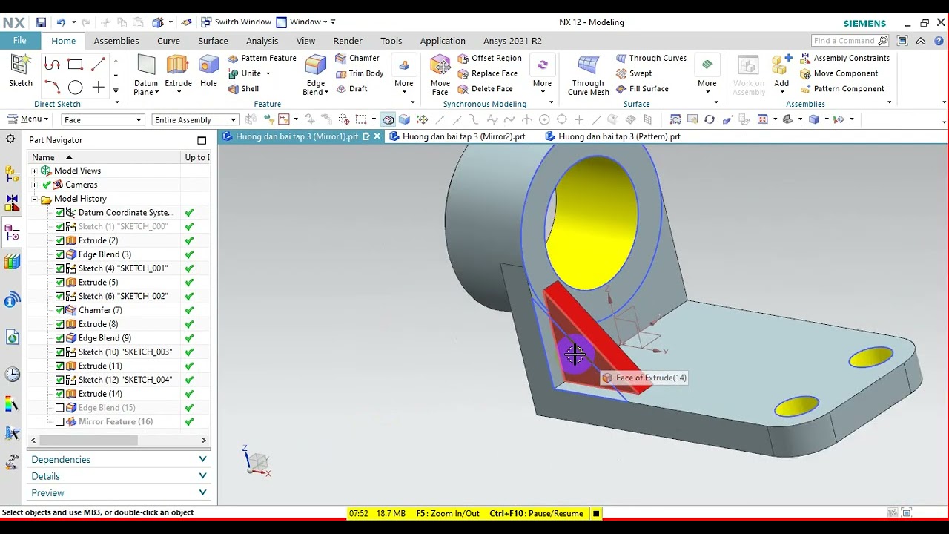Collapse the Model History tree node

pos(34,199)
